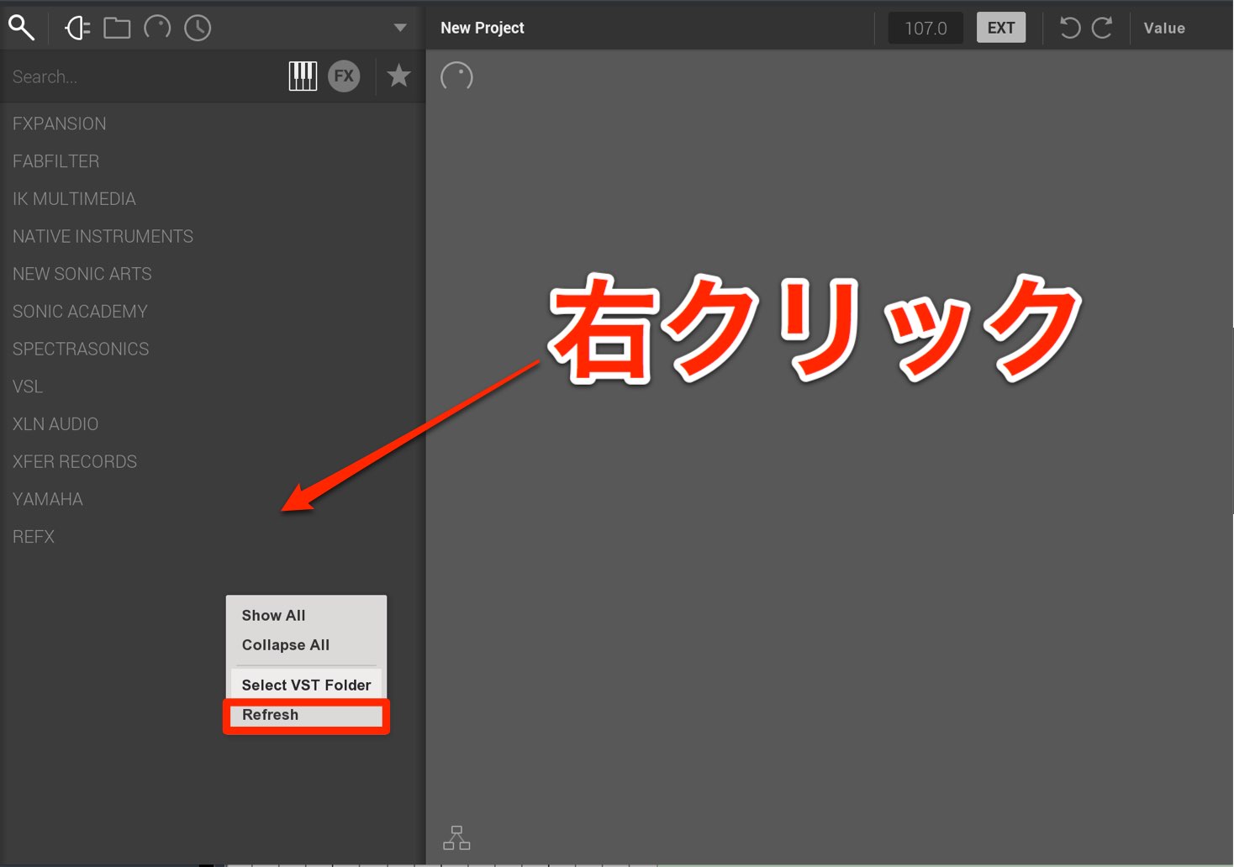Expand the SPECTRASONICS vendor group

click(x=81, y=349)
